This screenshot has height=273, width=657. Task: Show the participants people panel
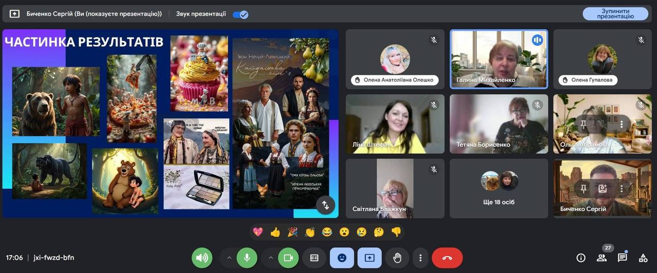coord(602,258)
